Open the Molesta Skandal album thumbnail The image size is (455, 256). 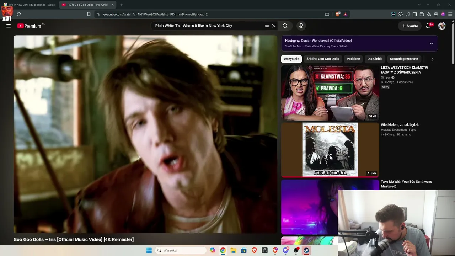330,150
